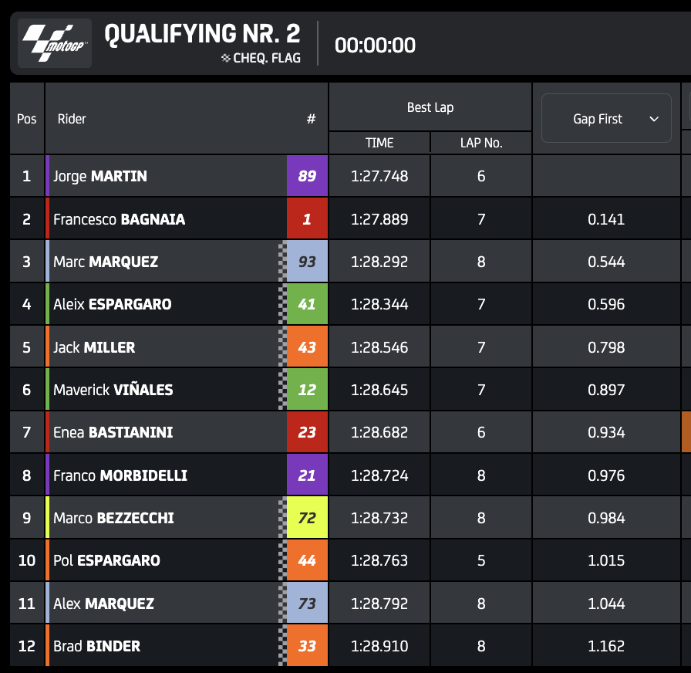Viewport: 691px width, 673px height.
Task: Click Marc Marquez's number 93 badge
Action: pos(307,262)
